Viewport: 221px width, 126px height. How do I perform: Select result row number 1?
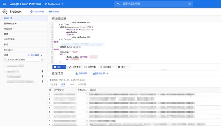pos(49,94)
